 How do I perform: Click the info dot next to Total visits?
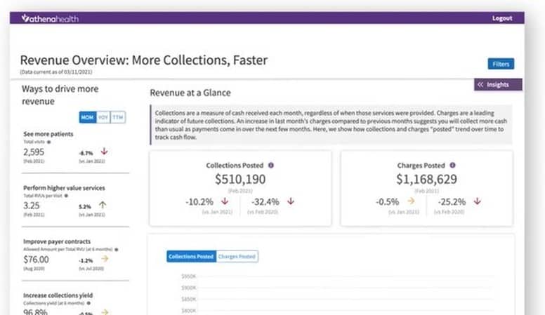(48, 142)
